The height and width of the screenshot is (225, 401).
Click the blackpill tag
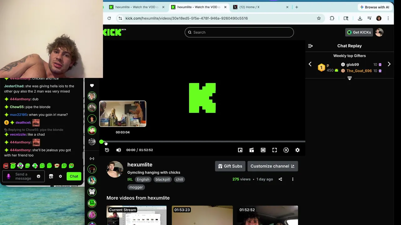click(163, 179)
